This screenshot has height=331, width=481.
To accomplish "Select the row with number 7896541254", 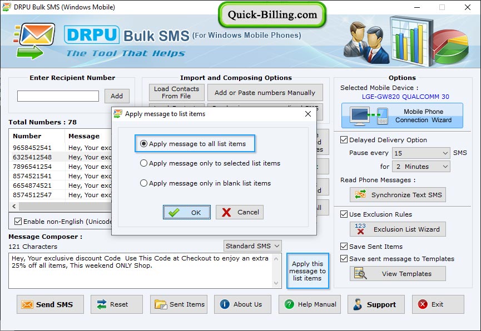I will pyautogui.click(x=61, y=167).
